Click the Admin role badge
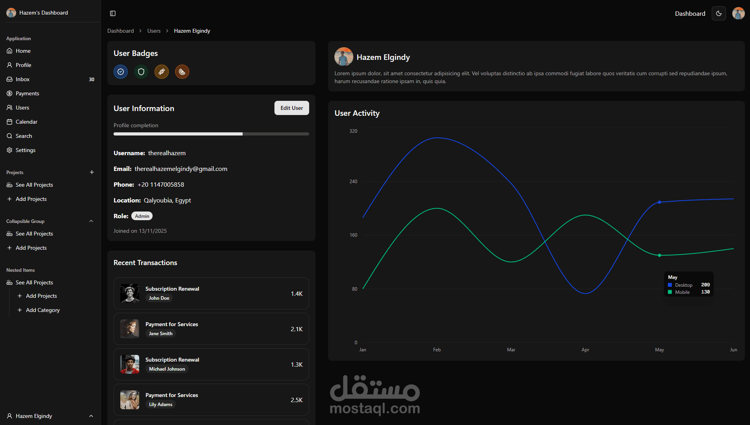Viewport: 750px width, 425px height. (142, 216)
